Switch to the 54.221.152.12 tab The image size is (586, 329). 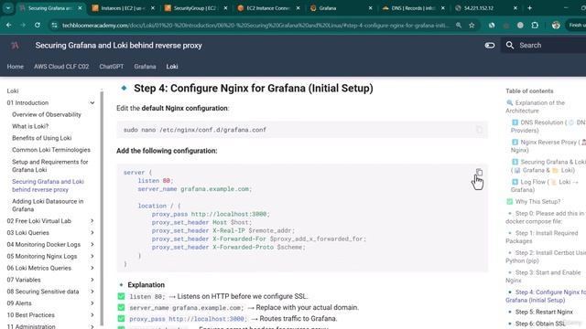485,8
